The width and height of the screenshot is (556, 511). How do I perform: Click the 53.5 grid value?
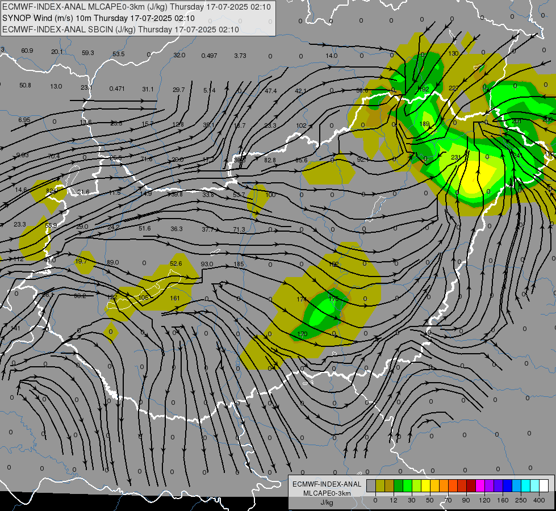(x=119, y=54)
